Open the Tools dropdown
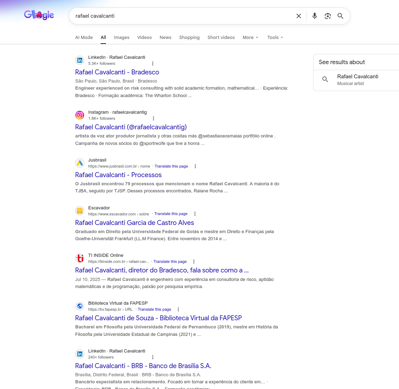This screenshot has height=389, width=399. click(275, 37)
